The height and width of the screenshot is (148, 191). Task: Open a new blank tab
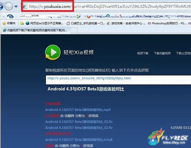click(x=74, y=30)
